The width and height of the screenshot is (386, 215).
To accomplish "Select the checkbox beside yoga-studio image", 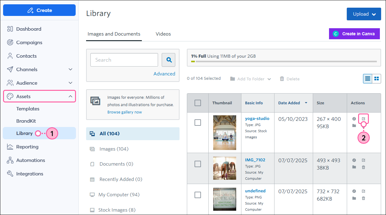I will click(x=198, y=122).
